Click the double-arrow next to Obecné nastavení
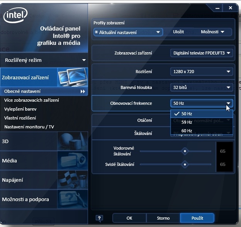 (83, 92)
